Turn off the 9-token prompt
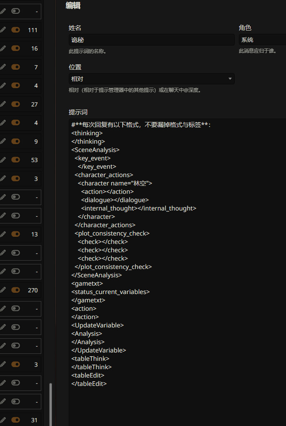Image resolution: width=286 pixels, height=426 pixels. pos(15,141)
